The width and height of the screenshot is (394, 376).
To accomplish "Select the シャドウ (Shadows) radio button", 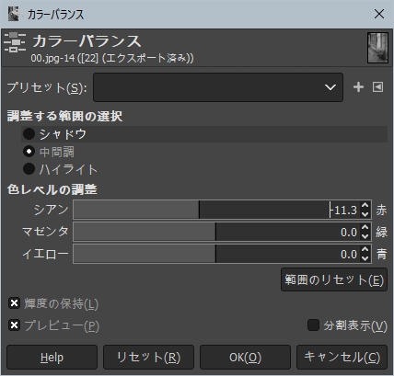I will point(29,134).
